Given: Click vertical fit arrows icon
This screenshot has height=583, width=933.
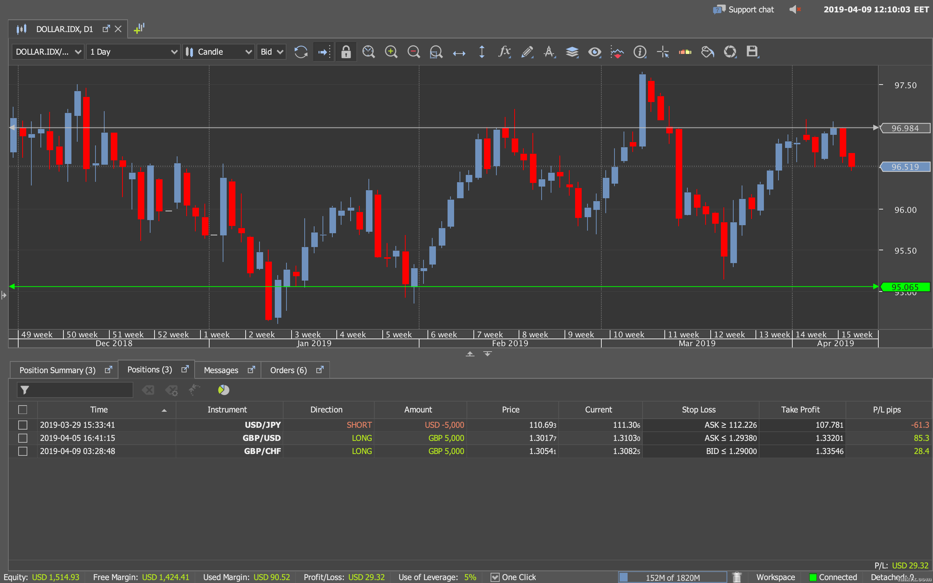Looking at the screenshot, I should coord(481,52).
